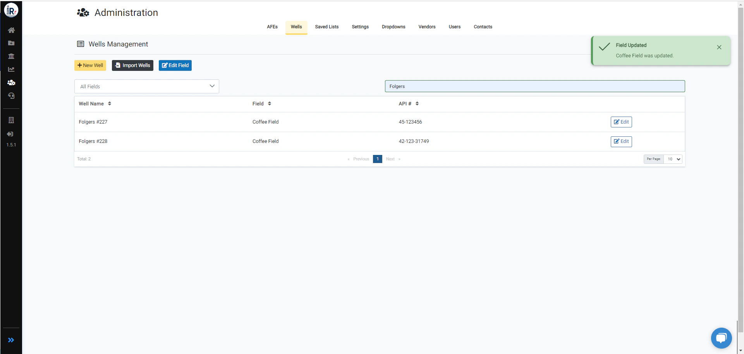Click the logout icon in sidebar
This screenshot has height=354, width=744.
click(10, 134)
